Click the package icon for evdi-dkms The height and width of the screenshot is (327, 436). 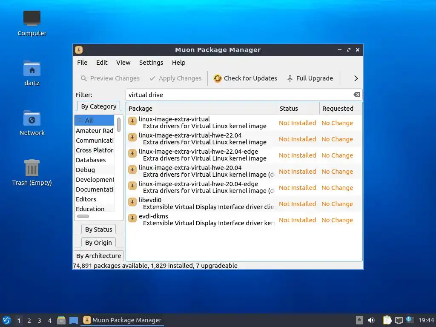pos(132,218)
